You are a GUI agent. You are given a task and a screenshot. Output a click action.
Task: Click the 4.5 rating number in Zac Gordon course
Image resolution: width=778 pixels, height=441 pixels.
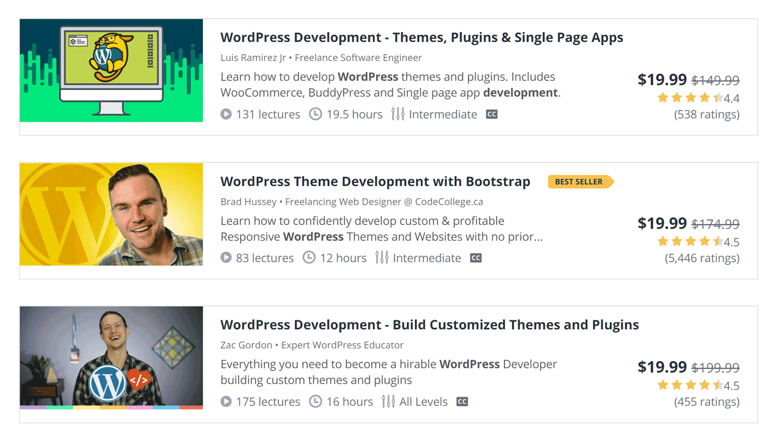point(732,386)
